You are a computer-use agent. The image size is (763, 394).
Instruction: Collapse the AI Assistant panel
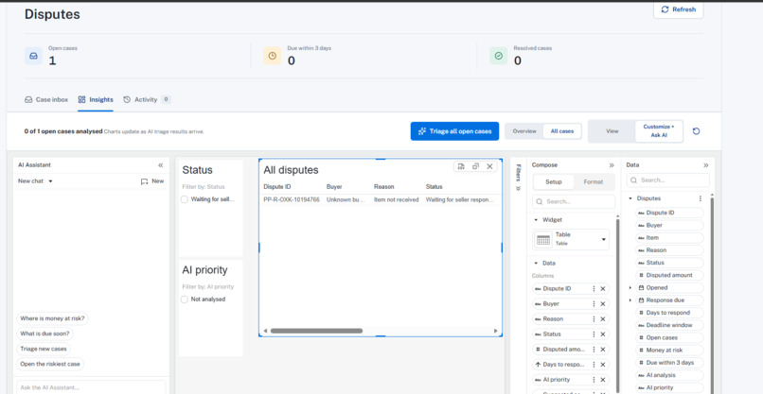(161, 165)
